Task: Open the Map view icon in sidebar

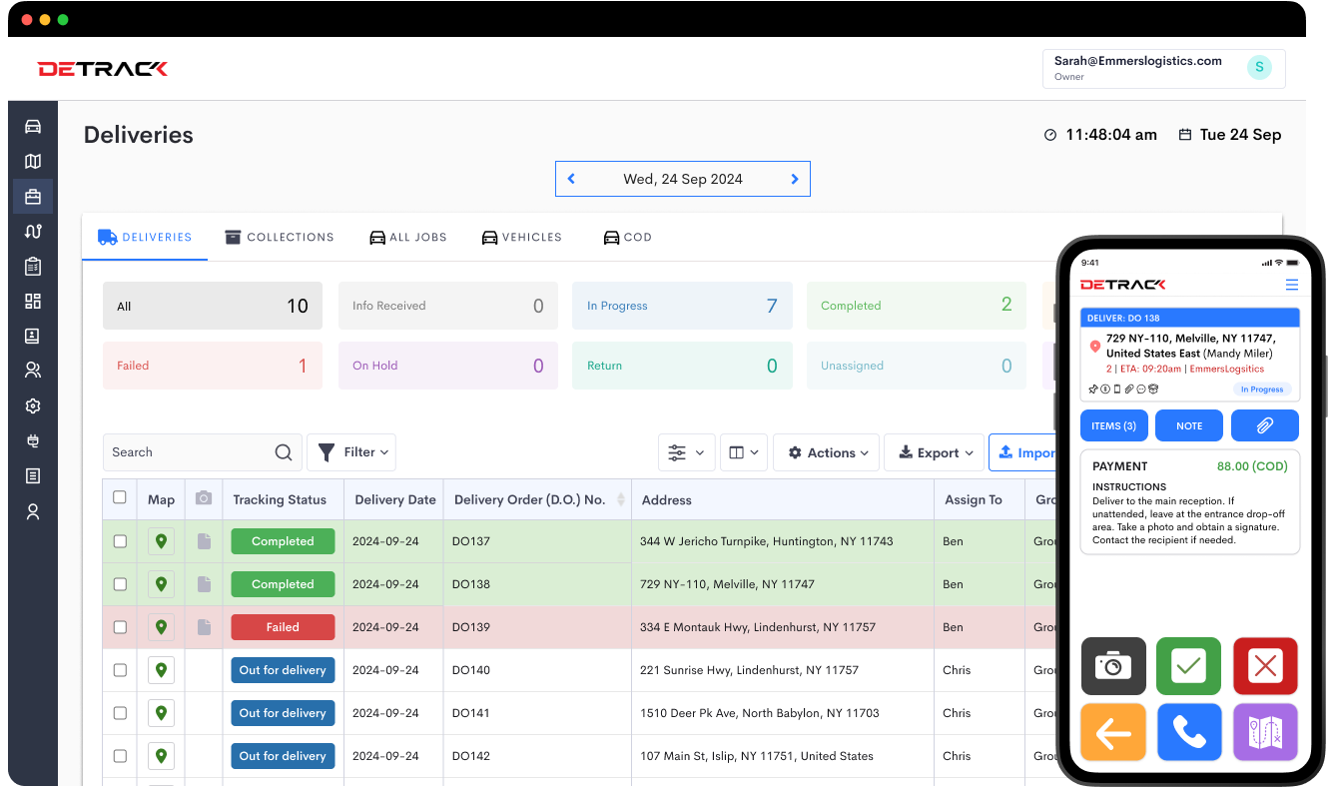Action: coord(33,161)
